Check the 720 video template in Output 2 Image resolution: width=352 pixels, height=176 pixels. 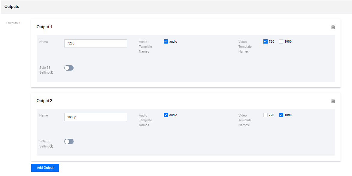tap(266, 115)
